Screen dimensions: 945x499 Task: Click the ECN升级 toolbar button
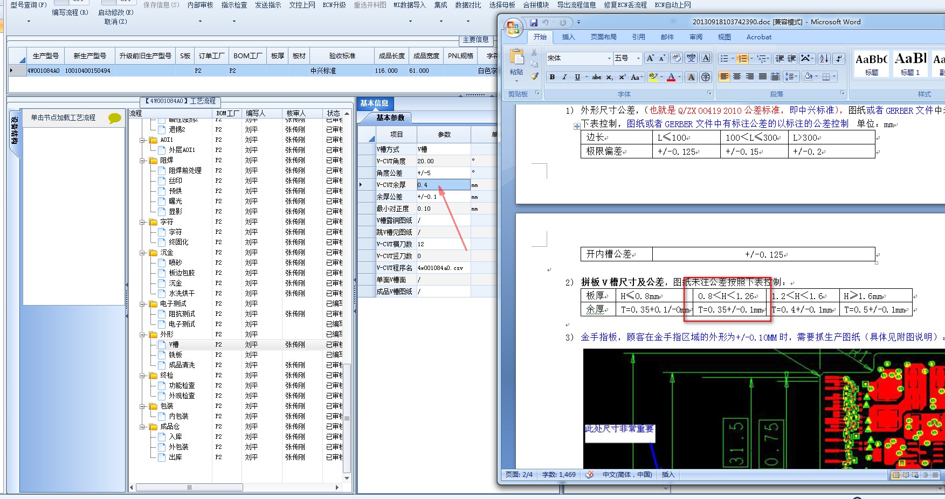tap(334, 5)
